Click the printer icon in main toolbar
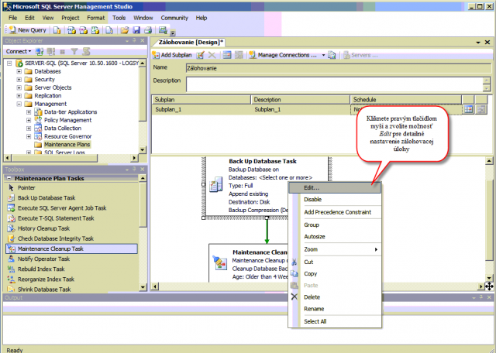Viewport: 496px width, 353px height. click(x=148, y=30)
